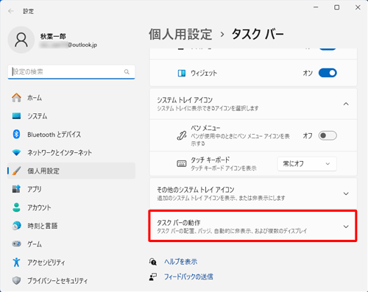Open ゲーム settings category

71,244
